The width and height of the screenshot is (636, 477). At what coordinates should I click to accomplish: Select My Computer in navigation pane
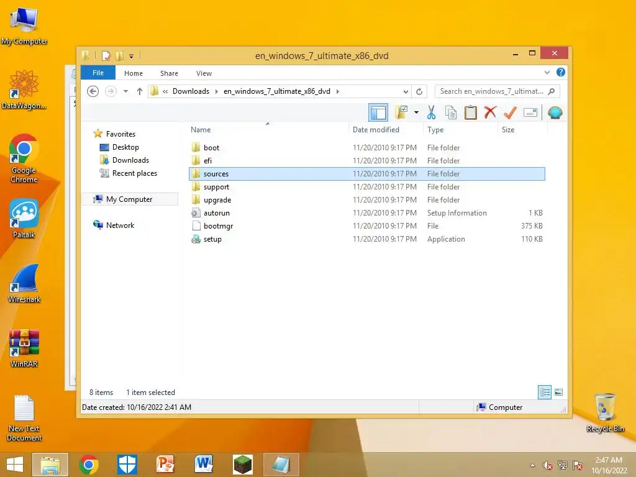pos(129,199)
